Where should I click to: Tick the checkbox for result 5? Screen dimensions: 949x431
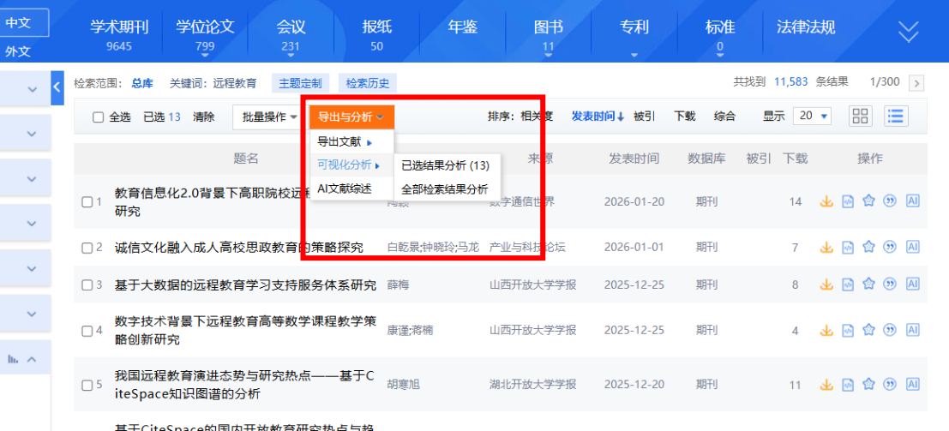[87, 385]
